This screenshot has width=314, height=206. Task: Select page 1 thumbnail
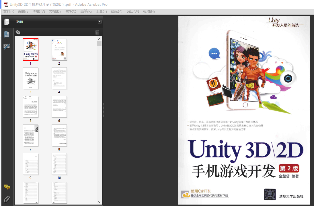30,49
